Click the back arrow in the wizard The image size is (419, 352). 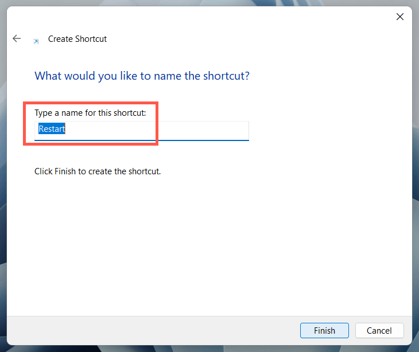[x=17, y=39]
